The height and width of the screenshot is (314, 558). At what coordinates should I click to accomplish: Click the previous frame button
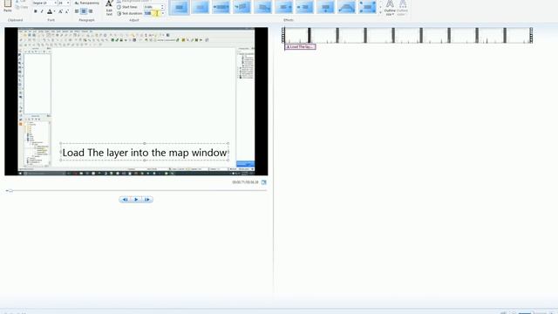pyautogui.click(x=125, y=200)
